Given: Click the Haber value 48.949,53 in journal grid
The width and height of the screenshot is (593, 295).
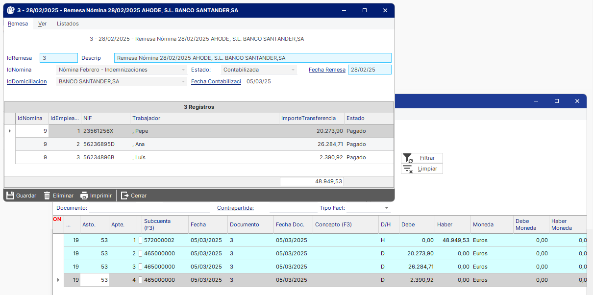Looking at the screenshot, I should tap(456, 240).
